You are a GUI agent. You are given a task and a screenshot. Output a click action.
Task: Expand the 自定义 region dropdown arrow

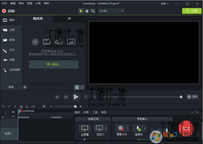[x=106, y=128]
